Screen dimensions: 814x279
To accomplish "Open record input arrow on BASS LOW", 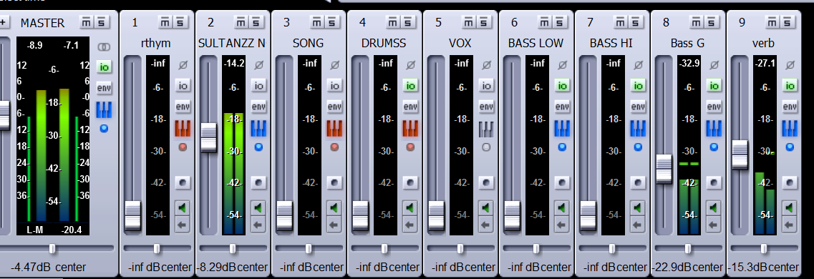I will pyautogui.click(x=562, y=225).
